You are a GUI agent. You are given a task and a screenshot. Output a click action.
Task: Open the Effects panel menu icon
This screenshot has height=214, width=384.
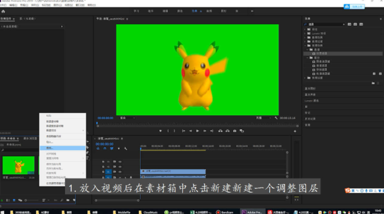[380, 19]
